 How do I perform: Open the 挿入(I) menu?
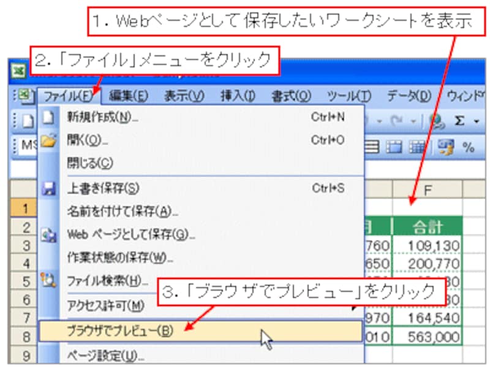[238, 96]
